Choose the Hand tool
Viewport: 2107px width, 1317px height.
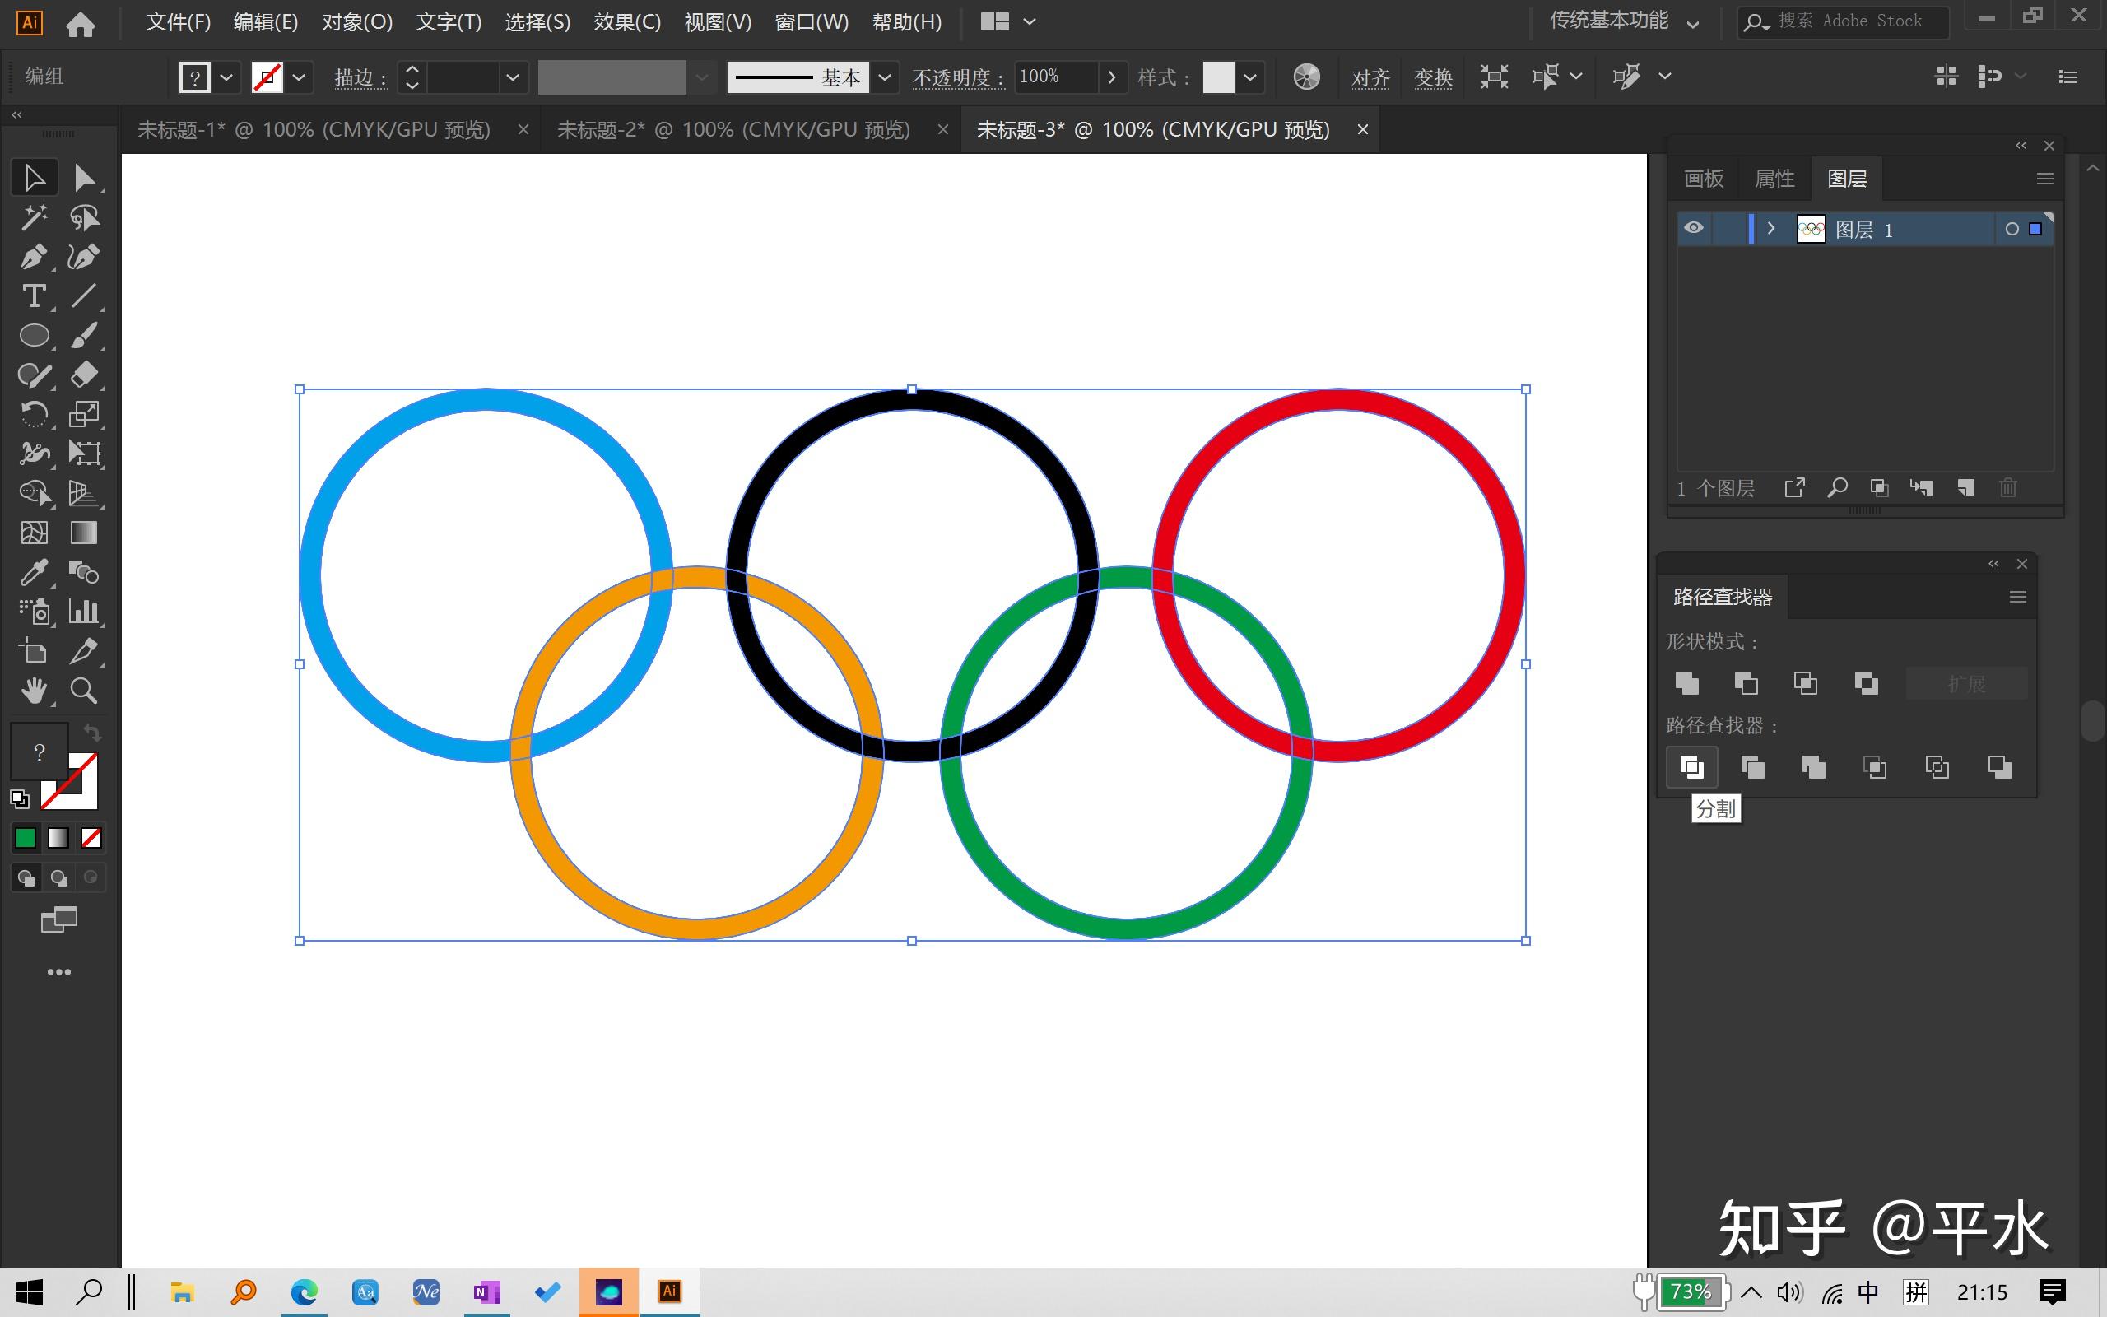pyautogui.click(x=34, y=690)
